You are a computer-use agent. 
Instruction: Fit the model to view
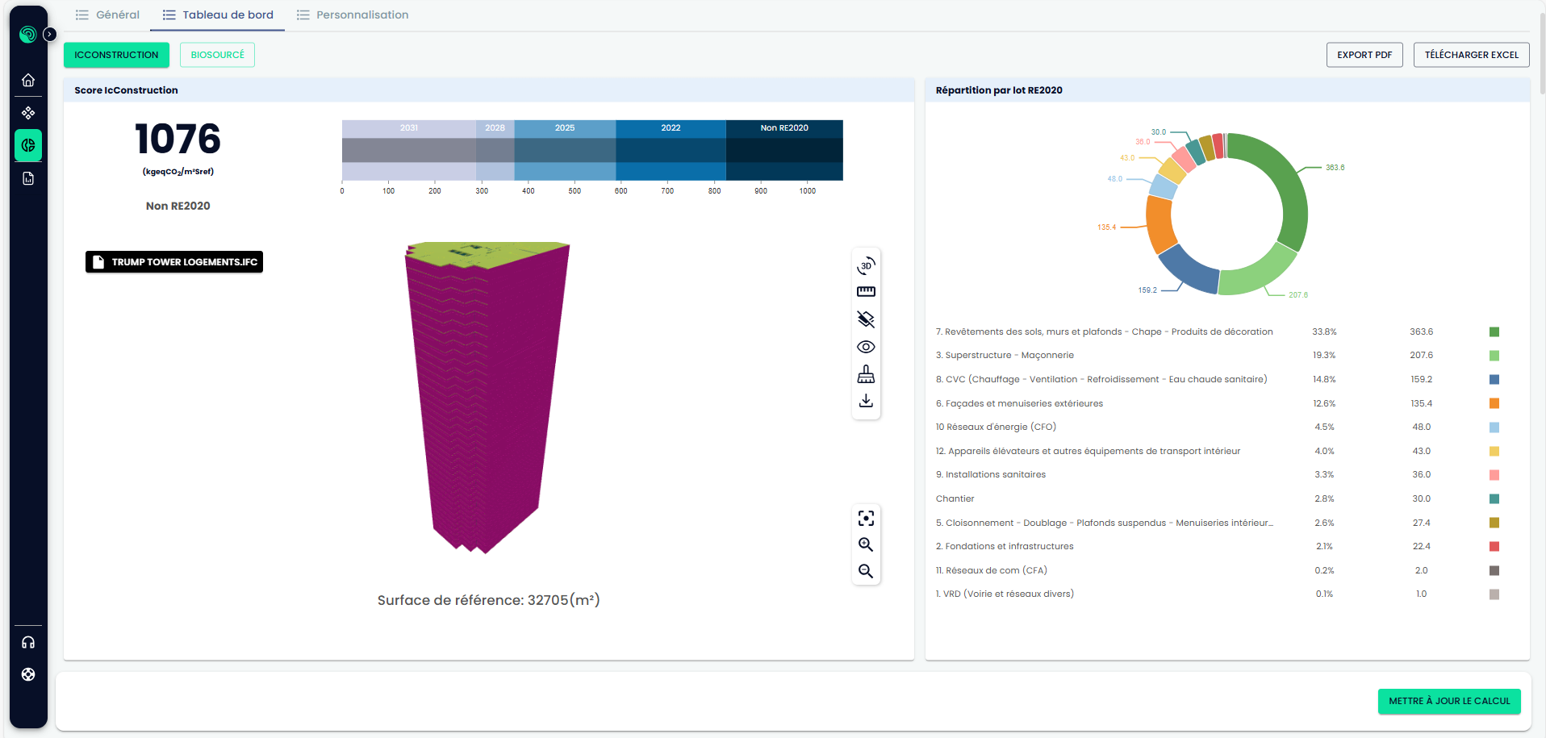click(x=866, y=518)
